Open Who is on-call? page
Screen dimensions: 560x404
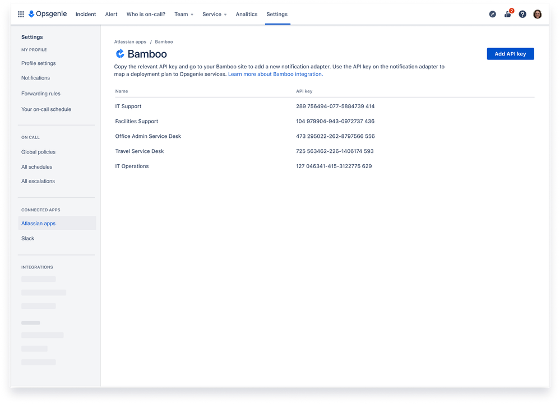[146, 14]
